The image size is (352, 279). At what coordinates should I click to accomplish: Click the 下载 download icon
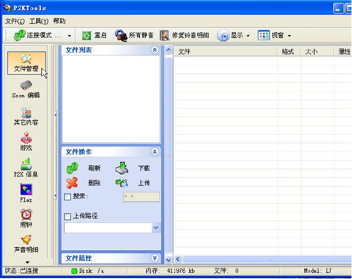pos(122,168)
